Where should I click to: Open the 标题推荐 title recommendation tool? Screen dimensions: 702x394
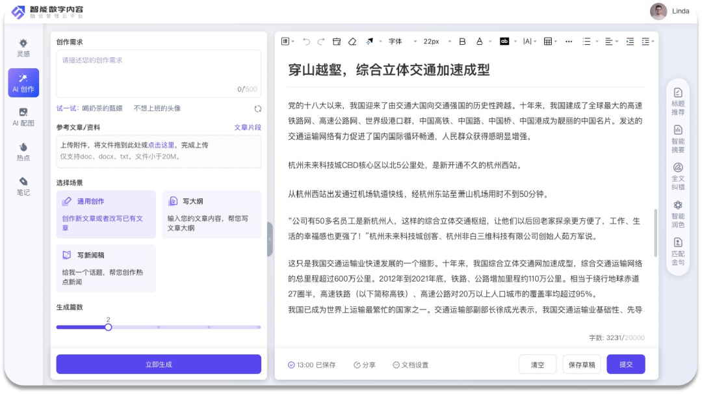[678, 101]
